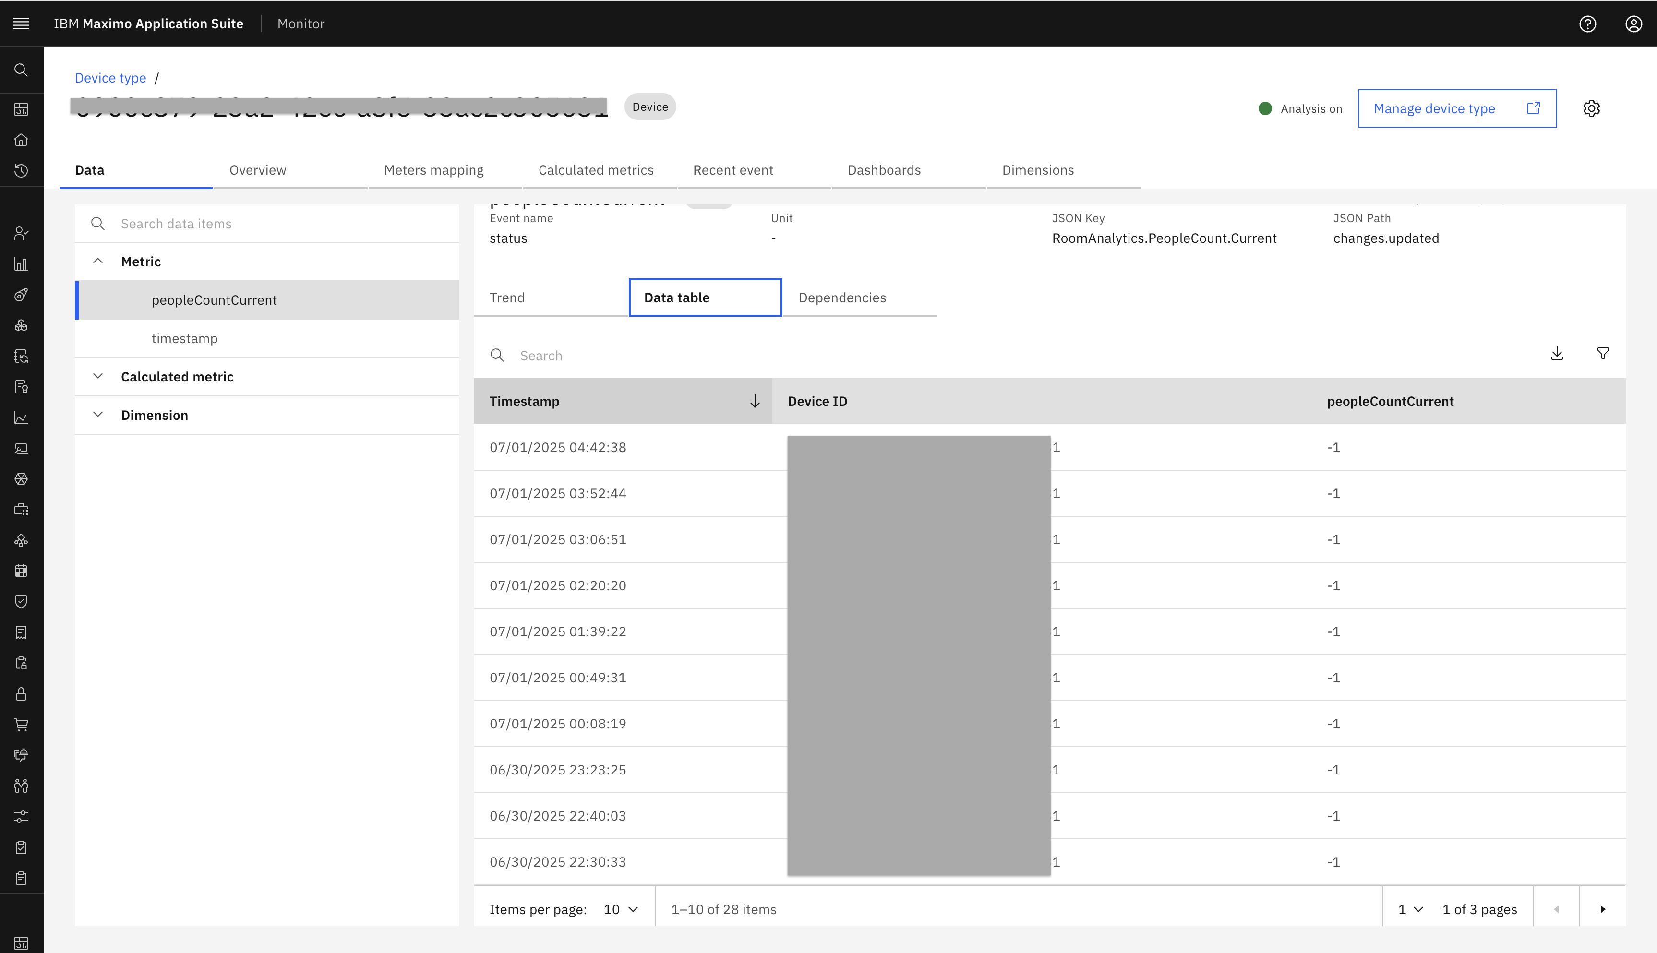Open the hamburger navigation menu
Viewport: 1657px width, 953px height.
tap(21, 24)
